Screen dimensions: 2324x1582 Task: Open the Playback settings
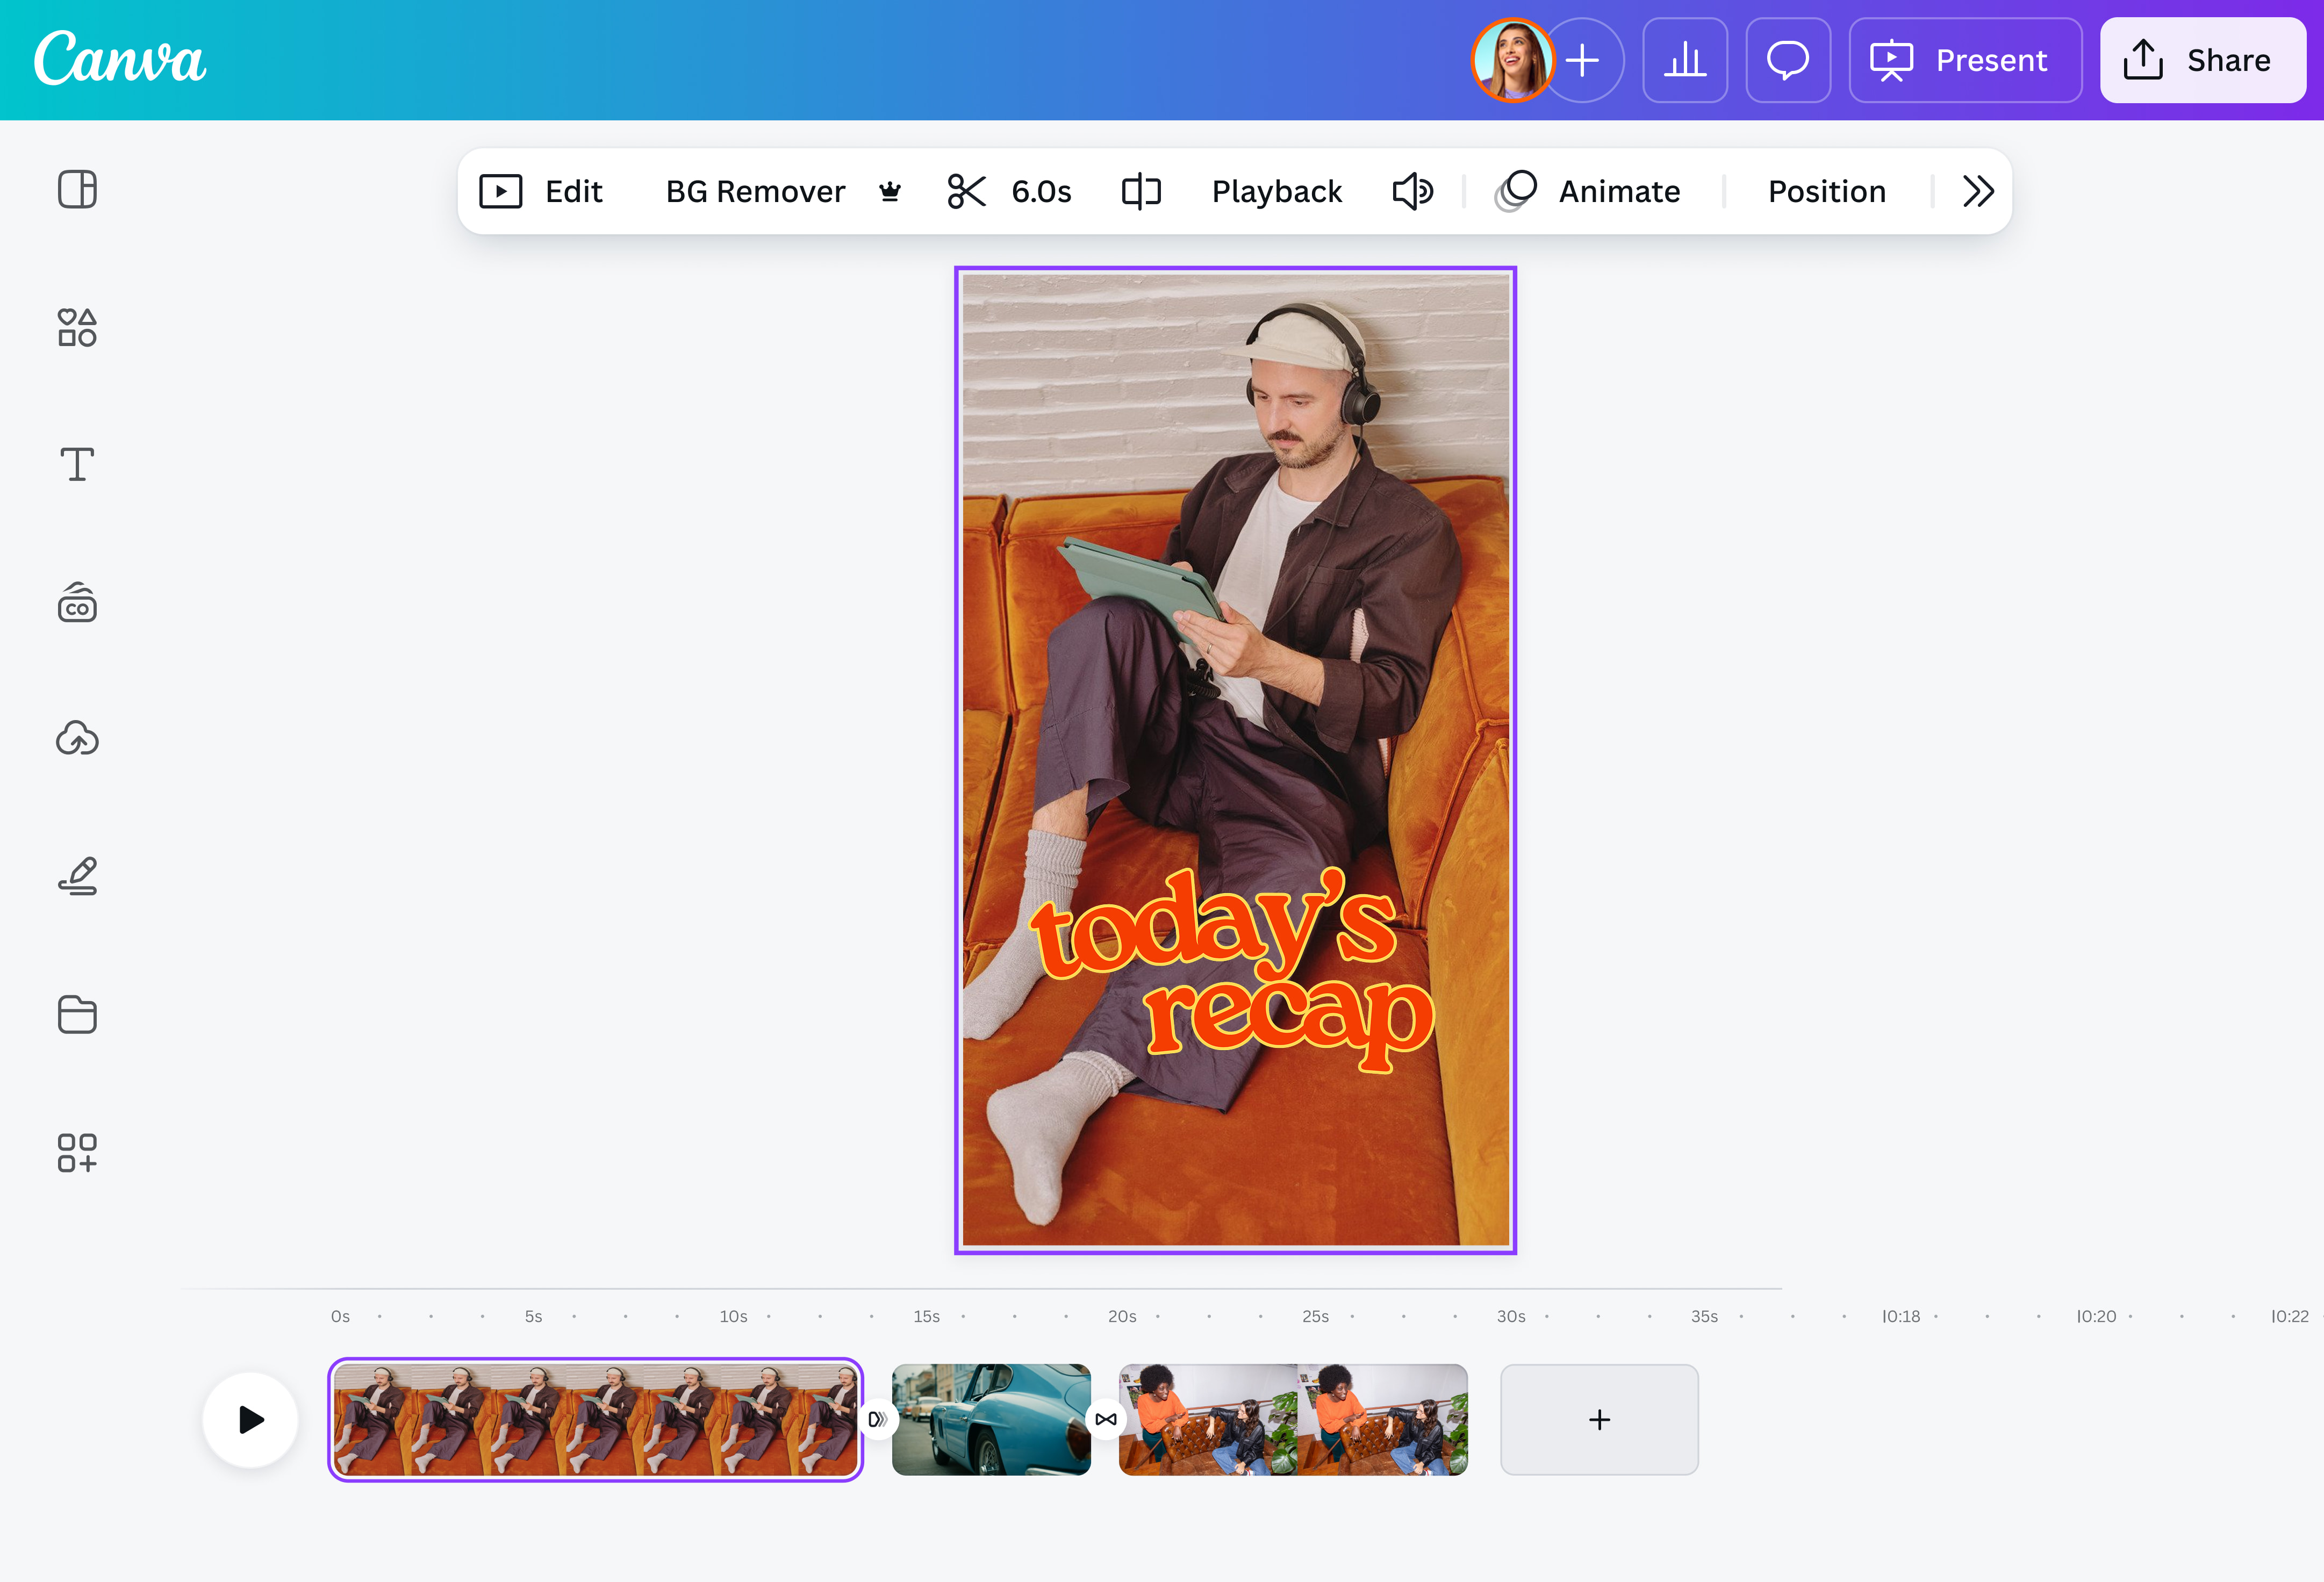(1277, 191)
